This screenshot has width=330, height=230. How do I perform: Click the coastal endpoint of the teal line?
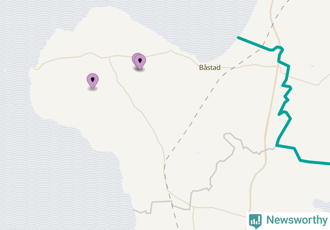(x=238, y=38)
